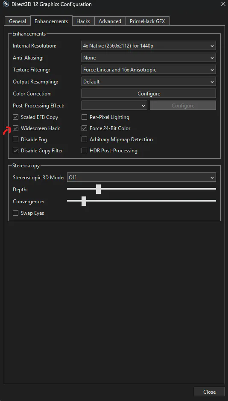Expand the Stereoscopic 3D Mode dropdown
Screen dimensions: 228x401
tap(142, 177)
